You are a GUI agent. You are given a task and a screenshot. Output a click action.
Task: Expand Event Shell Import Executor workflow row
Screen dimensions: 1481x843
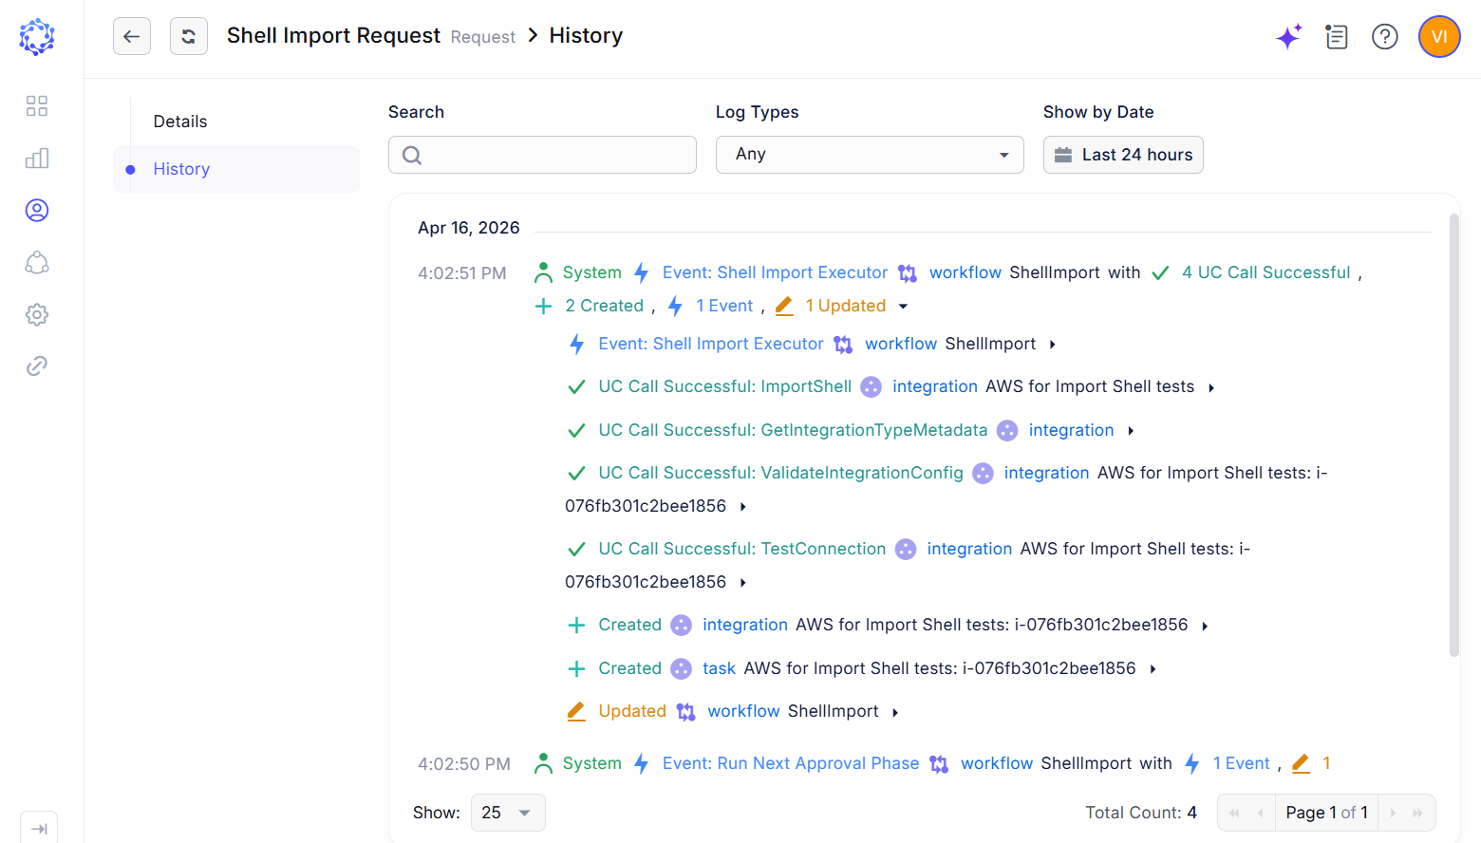pos(1053,345)
